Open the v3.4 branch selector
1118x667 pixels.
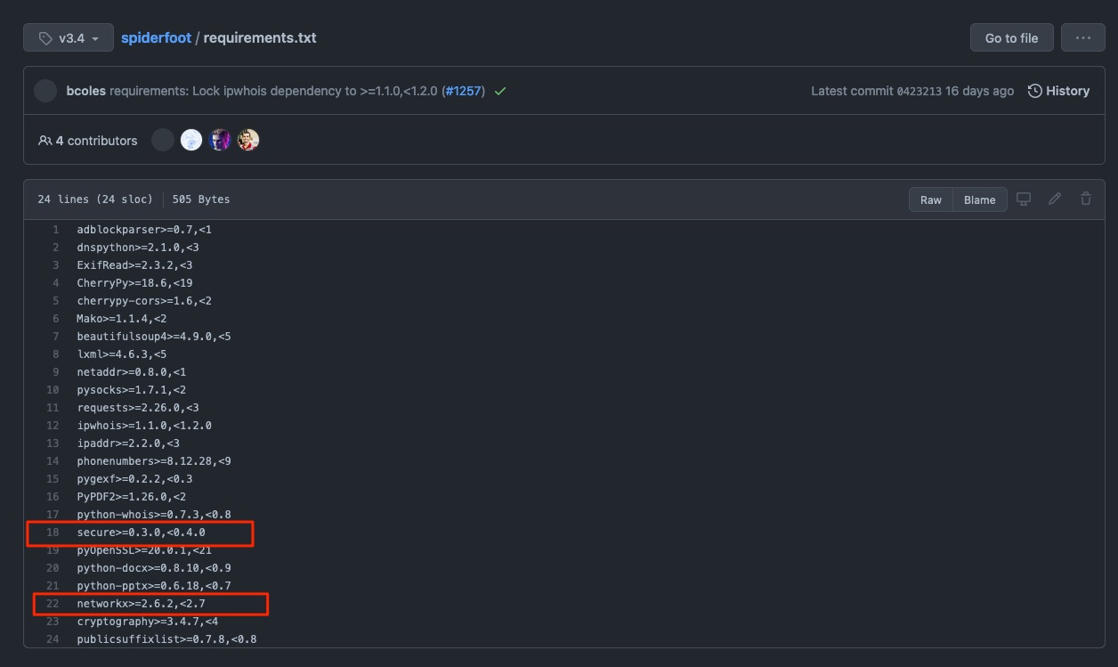[x=68, y=37]
